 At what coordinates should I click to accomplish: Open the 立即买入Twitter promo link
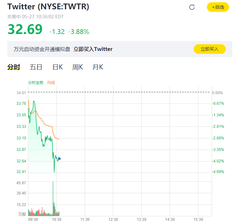[x=93, y=49]
